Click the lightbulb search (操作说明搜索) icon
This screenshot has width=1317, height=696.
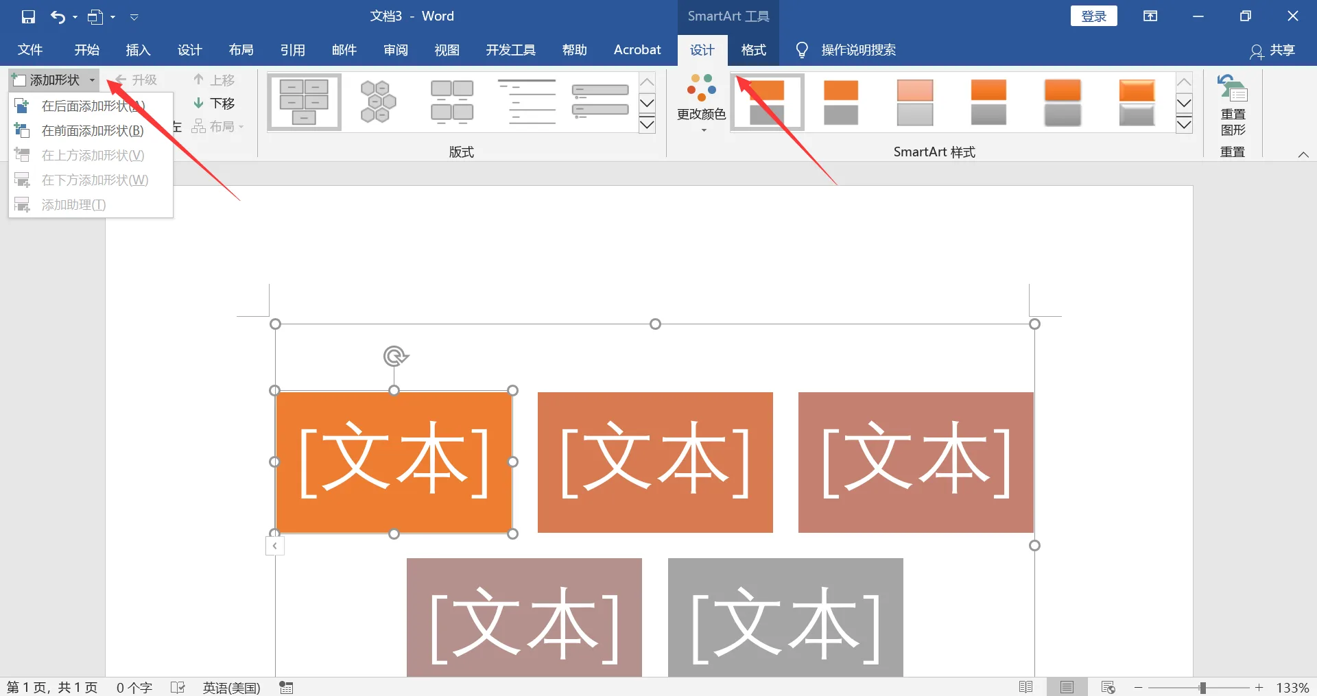[801, 49]
